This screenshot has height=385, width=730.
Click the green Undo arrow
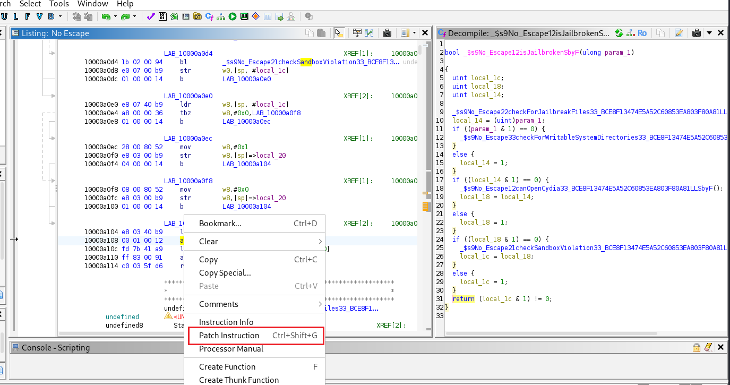(x=106, y=16)
